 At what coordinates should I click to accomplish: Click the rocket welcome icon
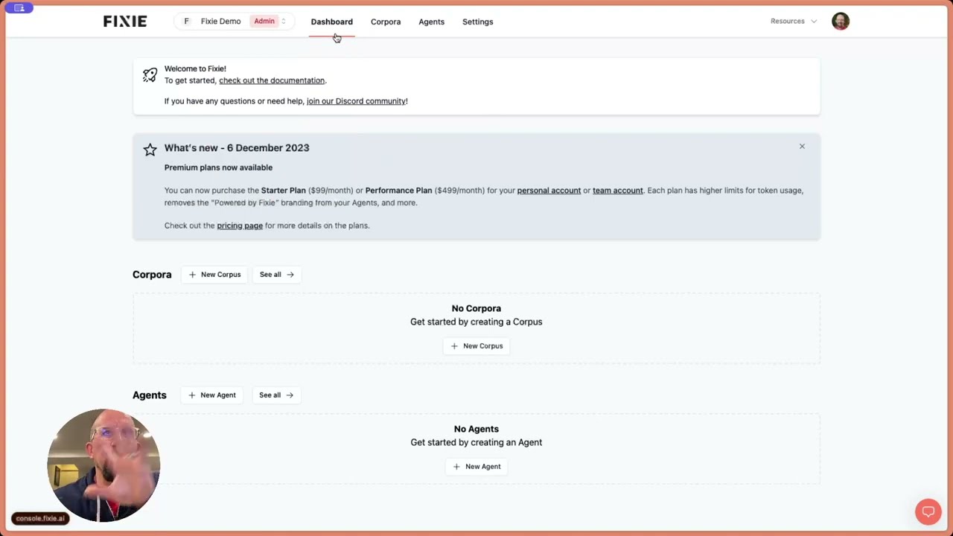click(150, 75)
